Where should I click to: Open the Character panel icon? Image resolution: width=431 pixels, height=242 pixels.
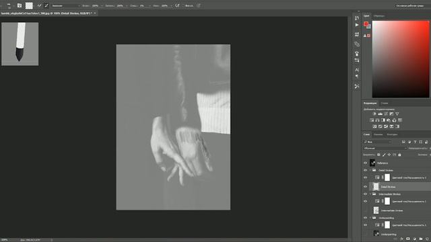[x=357, y=70]
